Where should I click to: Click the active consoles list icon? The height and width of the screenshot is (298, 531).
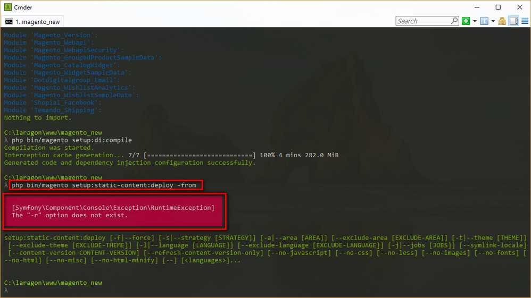pos(484,21)
